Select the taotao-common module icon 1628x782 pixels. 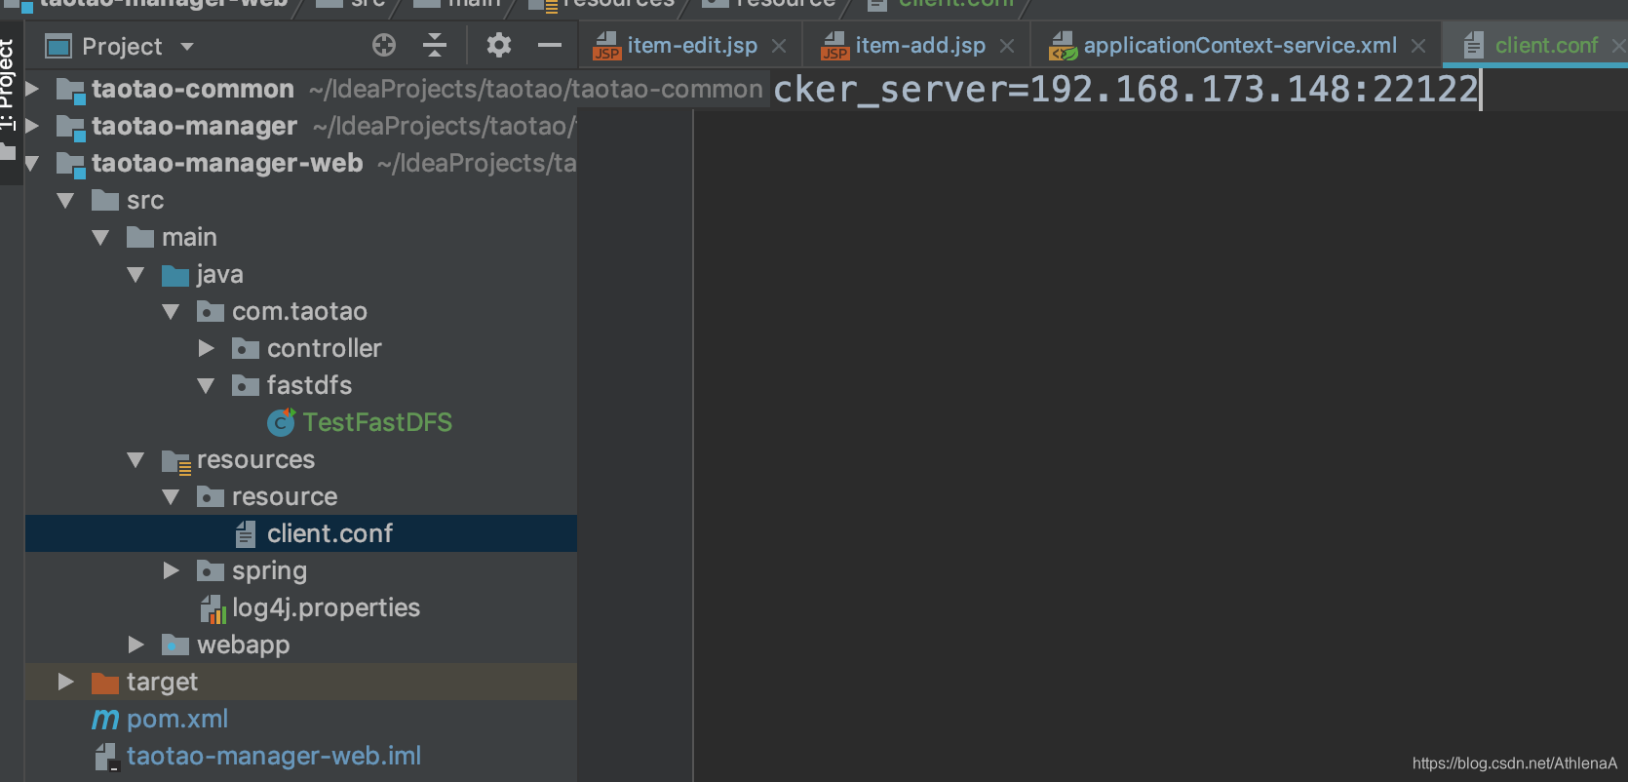(70, 91)
